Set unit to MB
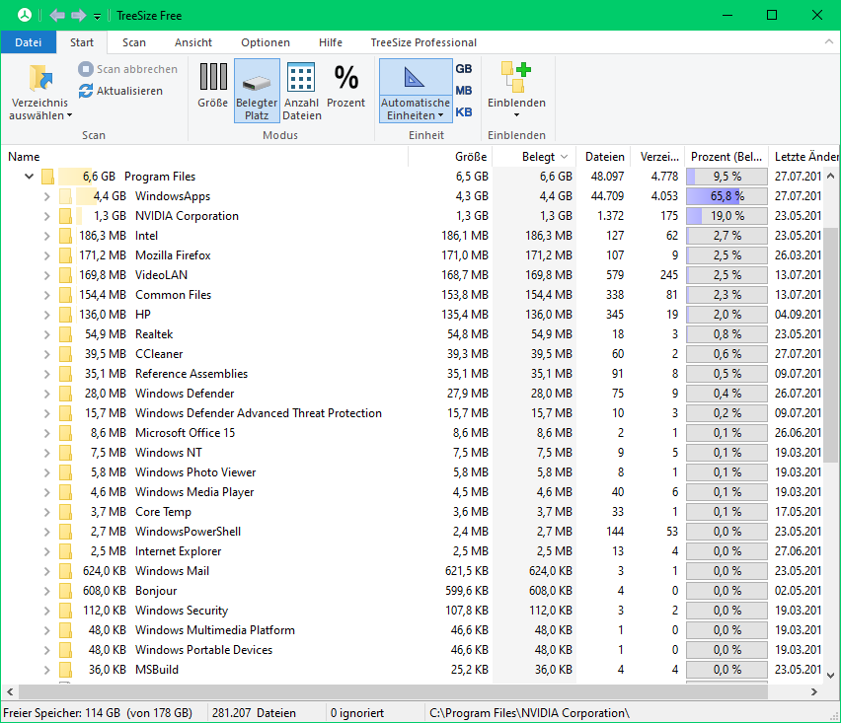This screenshot has width=841, height=723. pos(463,91)
